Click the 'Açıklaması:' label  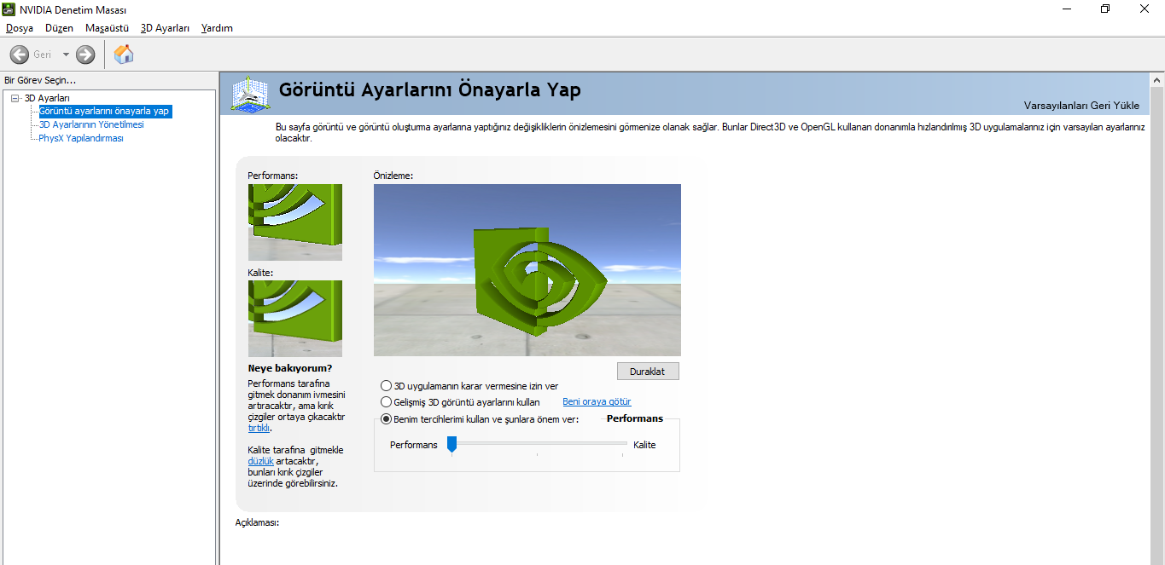257,522
